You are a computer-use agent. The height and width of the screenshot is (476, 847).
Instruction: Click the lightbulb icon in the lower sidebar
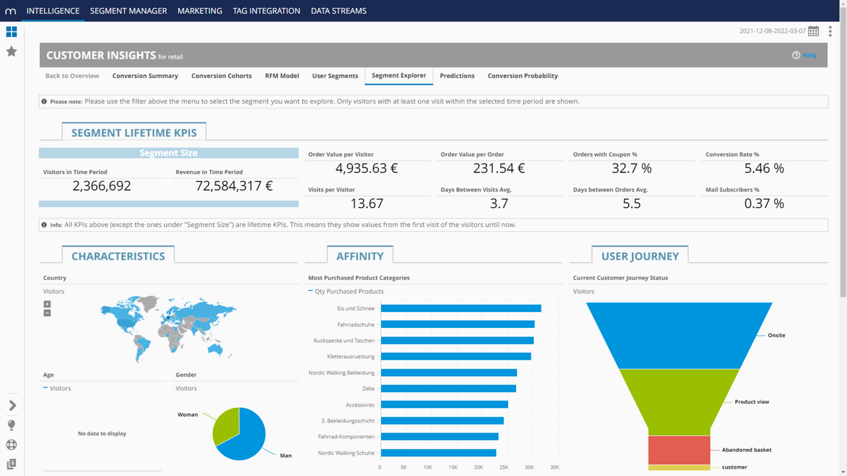(x=11, y=424)
